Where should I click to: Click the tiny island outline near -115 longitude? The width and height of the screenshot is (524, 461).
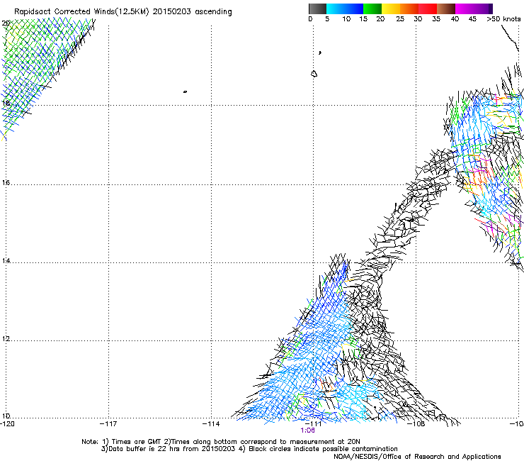(x=185, y=91)
